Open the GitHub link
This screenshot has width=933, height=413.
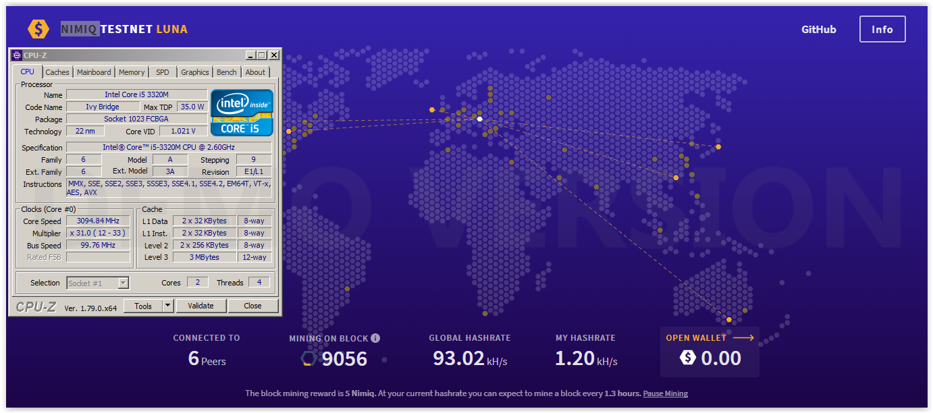819,29
